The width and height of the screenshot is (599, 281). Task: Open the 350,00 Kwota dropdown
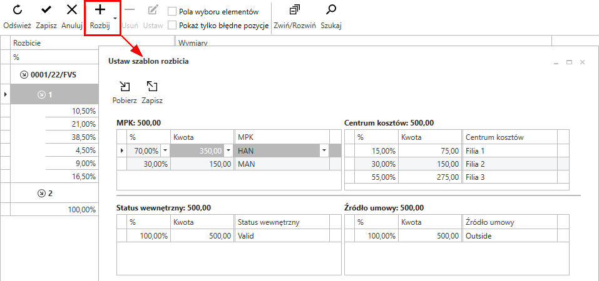pyautogui.click(x=228, y=151)
